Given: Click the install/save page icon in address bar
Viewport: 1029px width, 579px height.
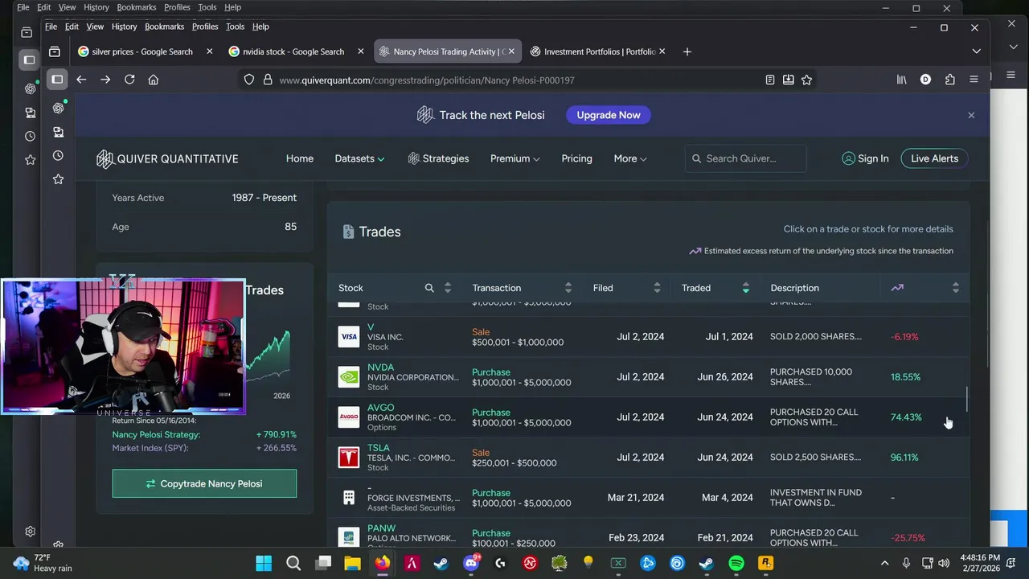Looking at the screenshot, I should pyautogui.click(x=788, y=80).
